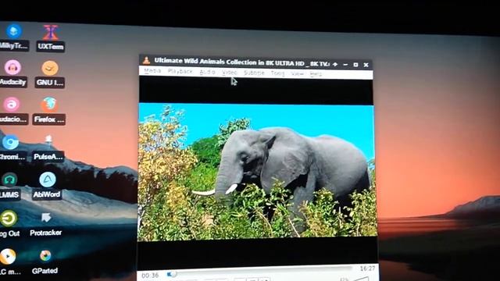Shade the VLC window with up-arrow button
This screenshot has height=281, width=500.
point(335,64)
